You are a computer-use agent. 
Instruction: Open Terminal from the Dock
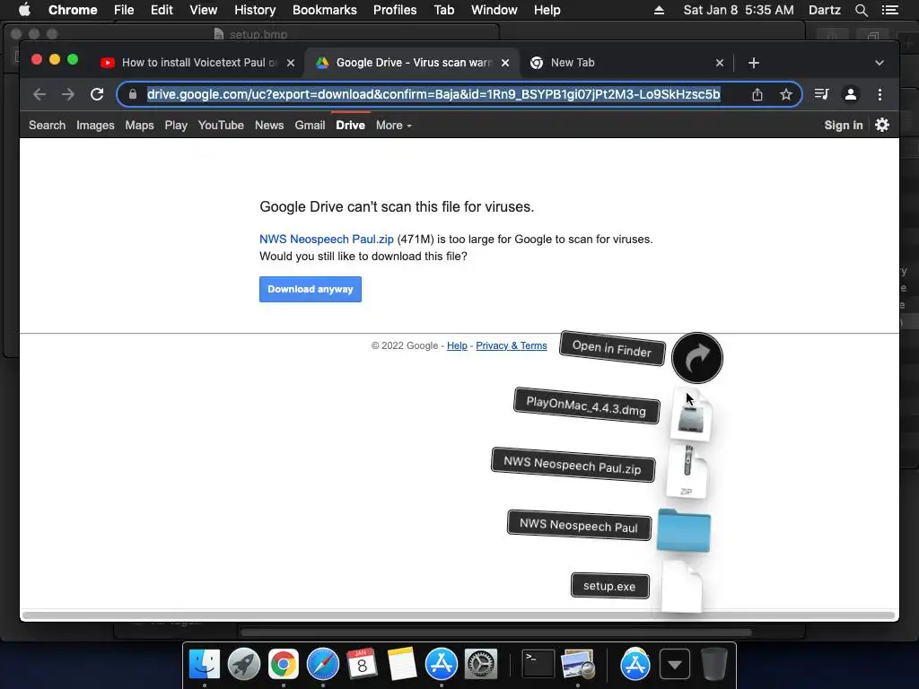(538, 665)
